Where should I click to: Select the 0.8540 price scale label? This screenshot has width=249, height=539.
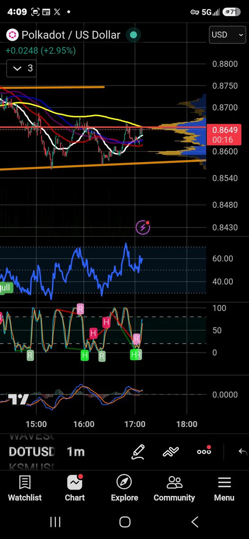coord(225,178)
